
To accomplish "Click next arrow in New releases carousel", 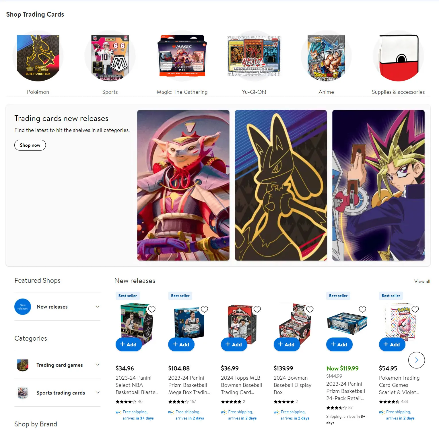I will click(416, 360).
